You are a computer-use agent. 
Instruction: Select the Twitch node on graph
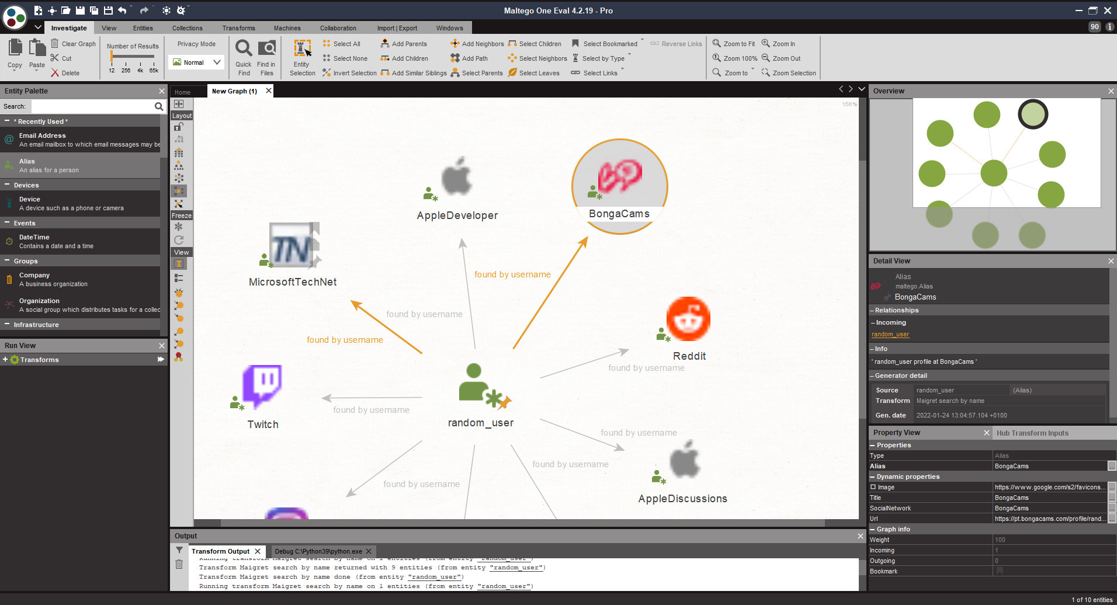tap(262, 396)
